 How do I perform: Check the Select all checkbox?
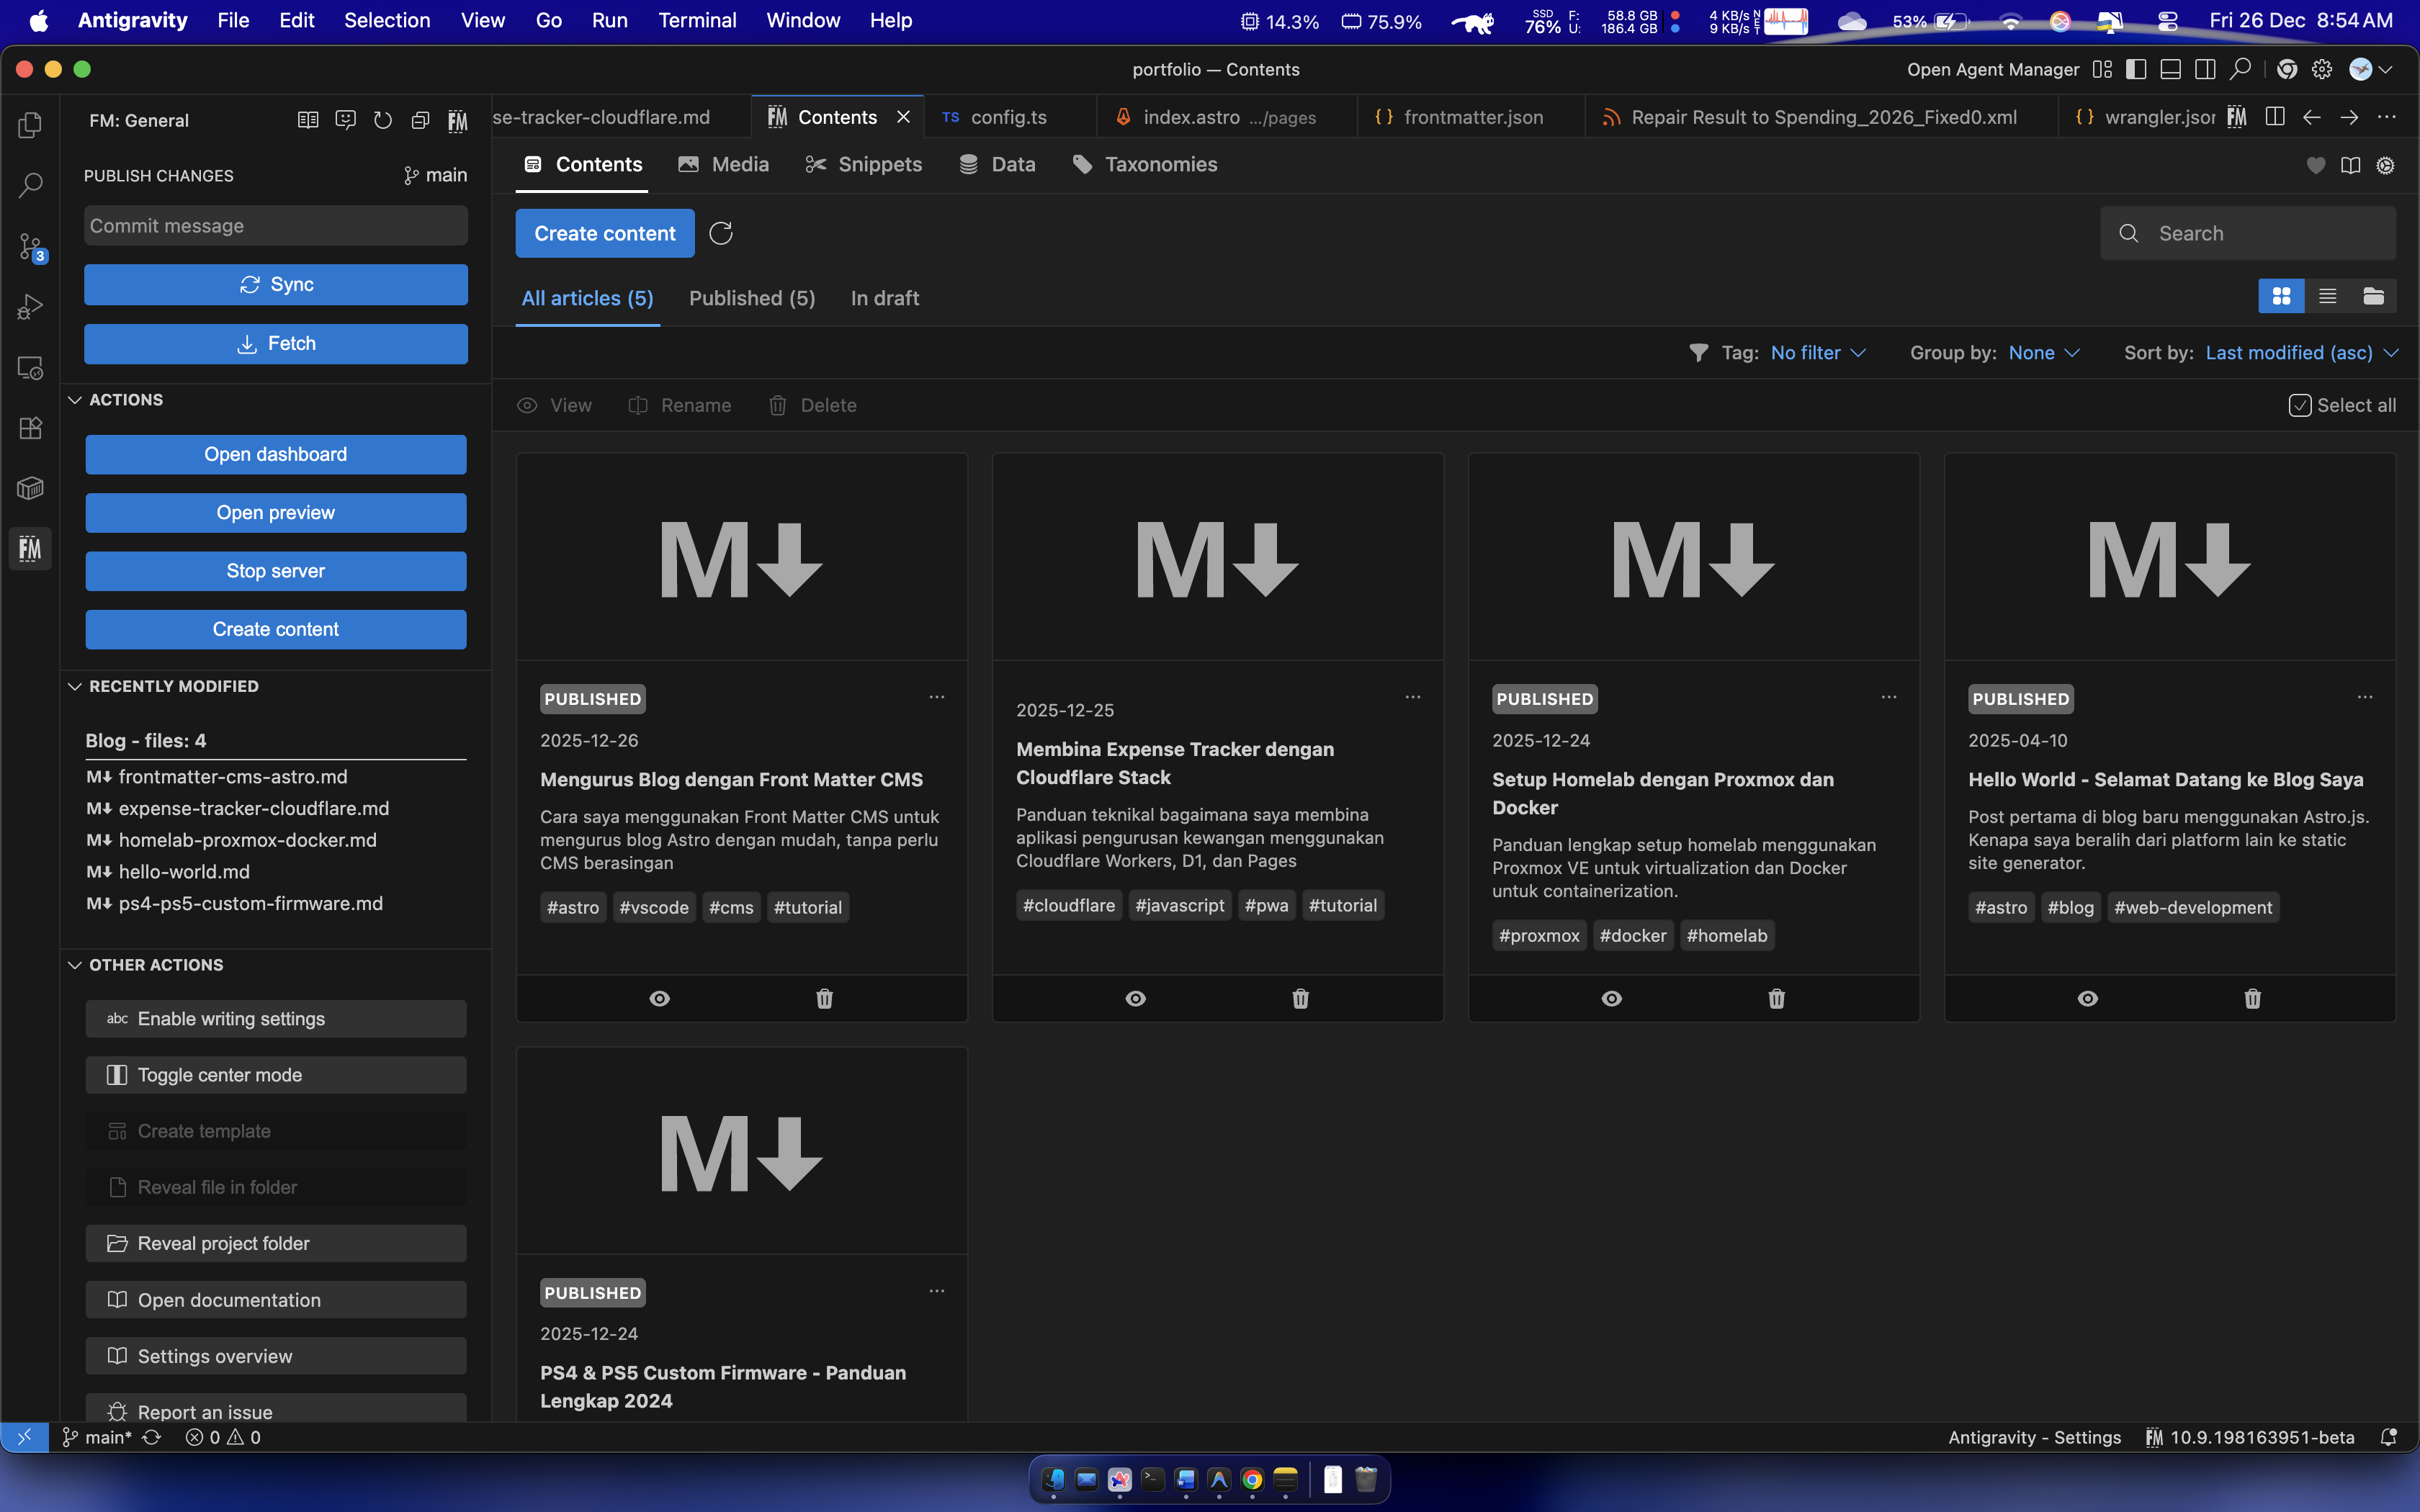point(2302,405)
